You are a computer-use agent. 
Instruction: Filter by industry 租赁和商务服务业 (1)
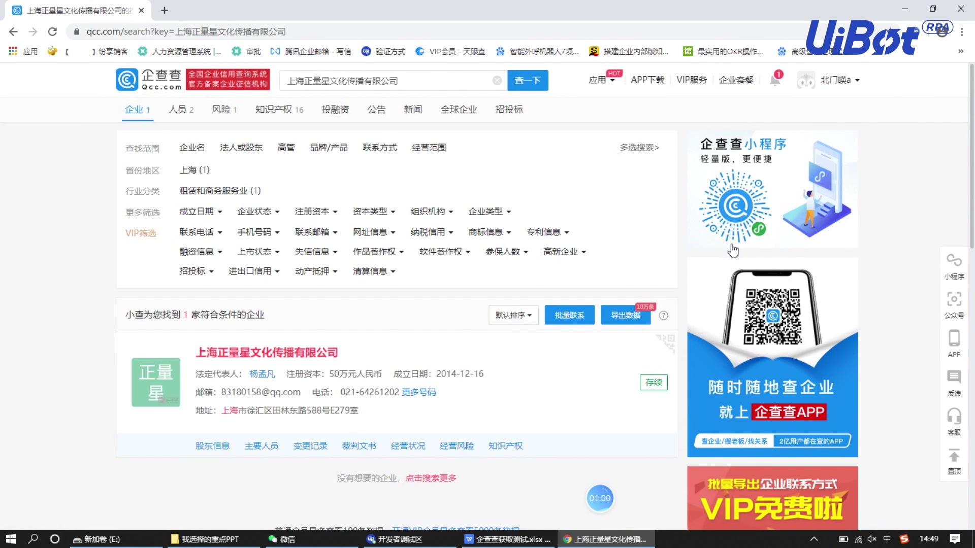(x=220, y=191)
